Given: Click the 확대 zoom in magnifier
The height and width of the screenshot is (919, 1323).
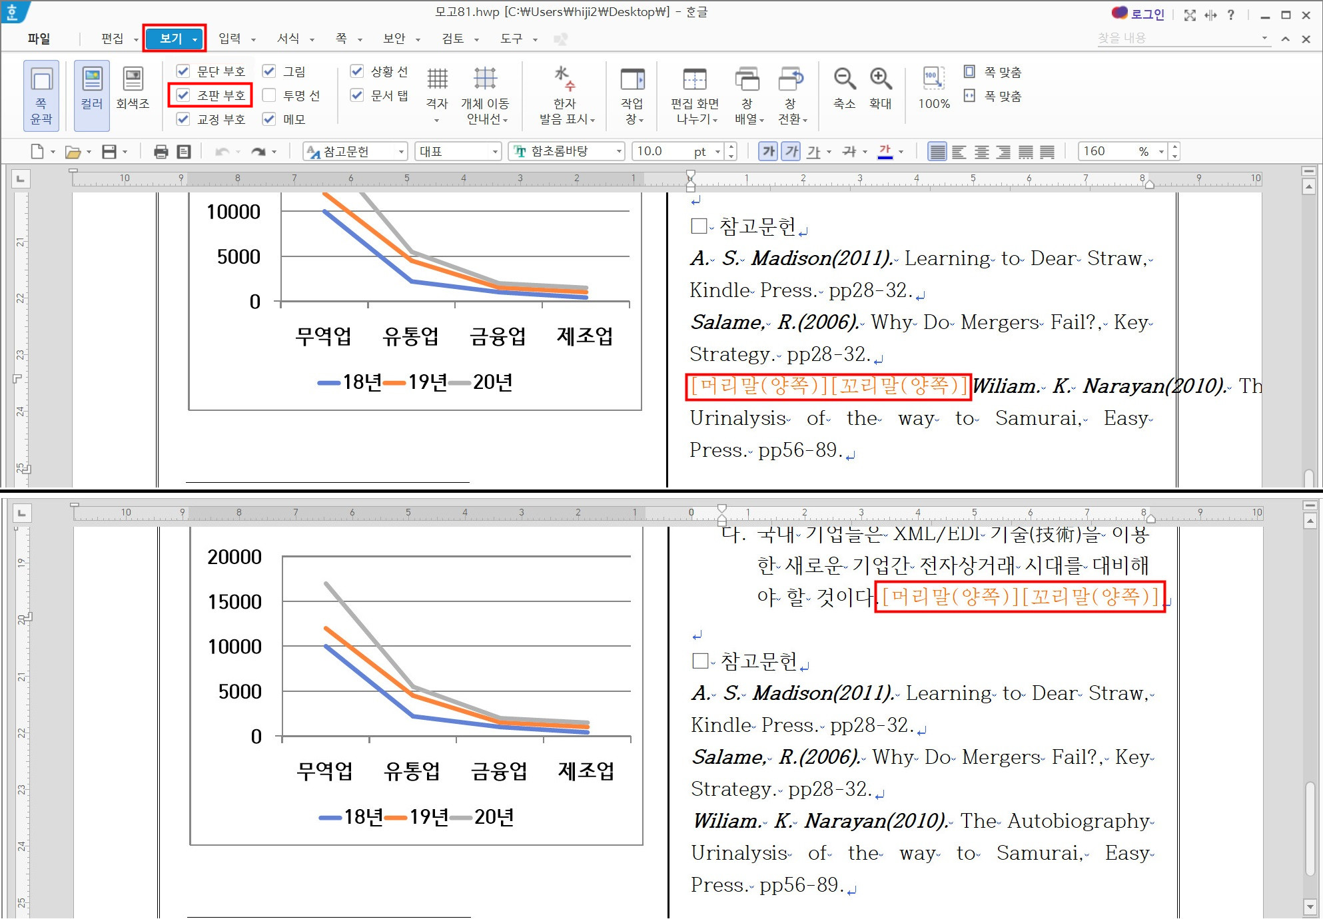Looking at the screenshot, I should click(881, 87).
